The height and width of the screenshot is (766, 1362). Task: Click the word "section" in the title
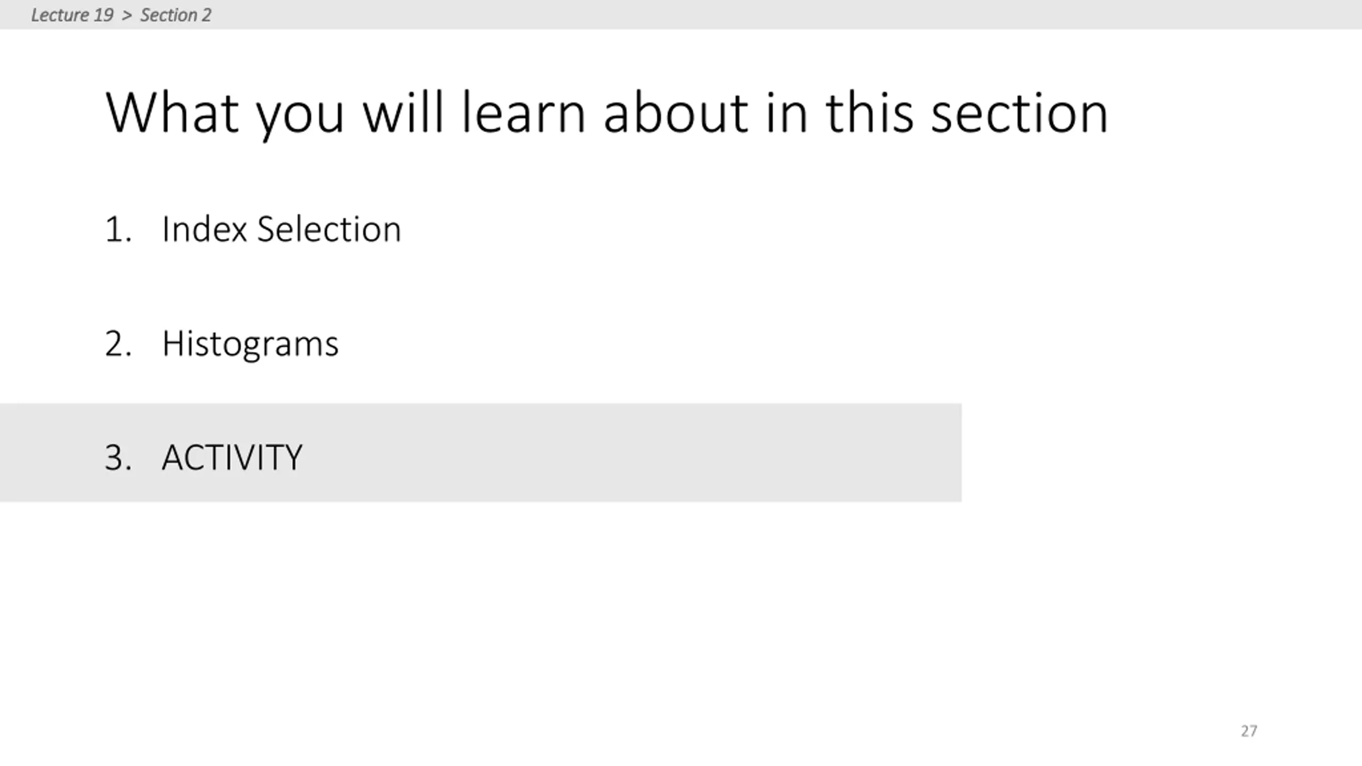click(x=1019, y=112)
